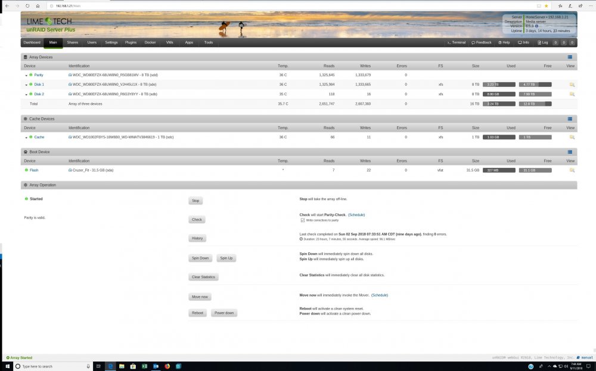This screenshot has height=371, width=596.
Task: Expand the Cache device arrow
Action: coord(26,138)
